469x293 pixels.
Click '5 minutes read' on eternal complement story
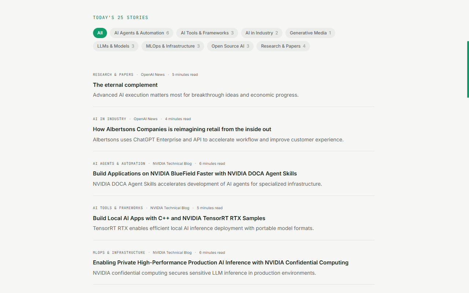point(185,75)
